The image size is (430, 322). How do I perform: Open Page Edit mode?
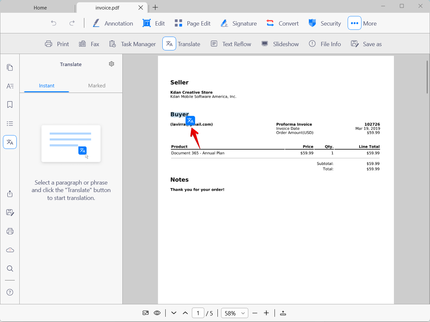193,23
